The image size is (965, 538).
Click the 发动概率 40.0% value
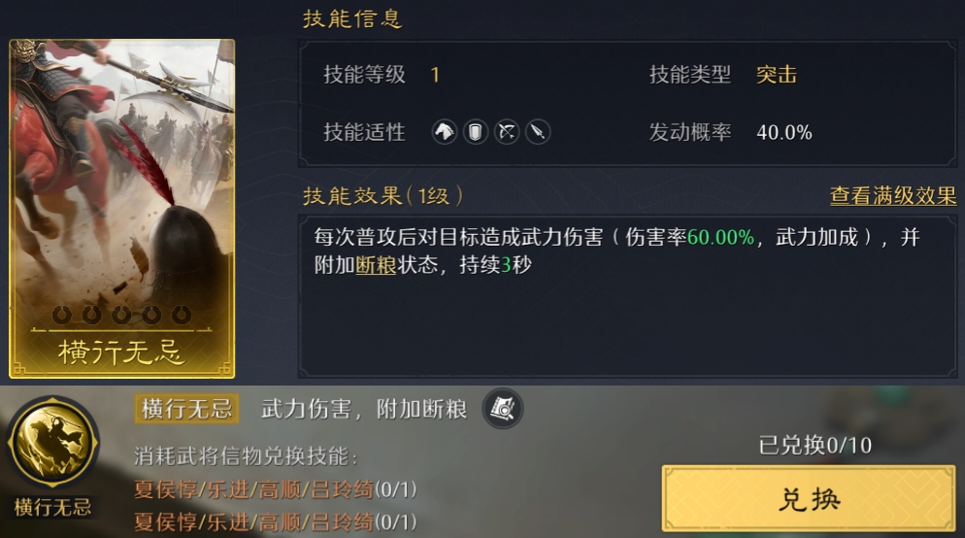[784, 132]
